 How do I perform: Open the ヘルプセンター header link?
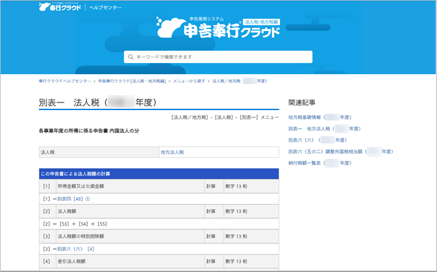tap(105, 7)
